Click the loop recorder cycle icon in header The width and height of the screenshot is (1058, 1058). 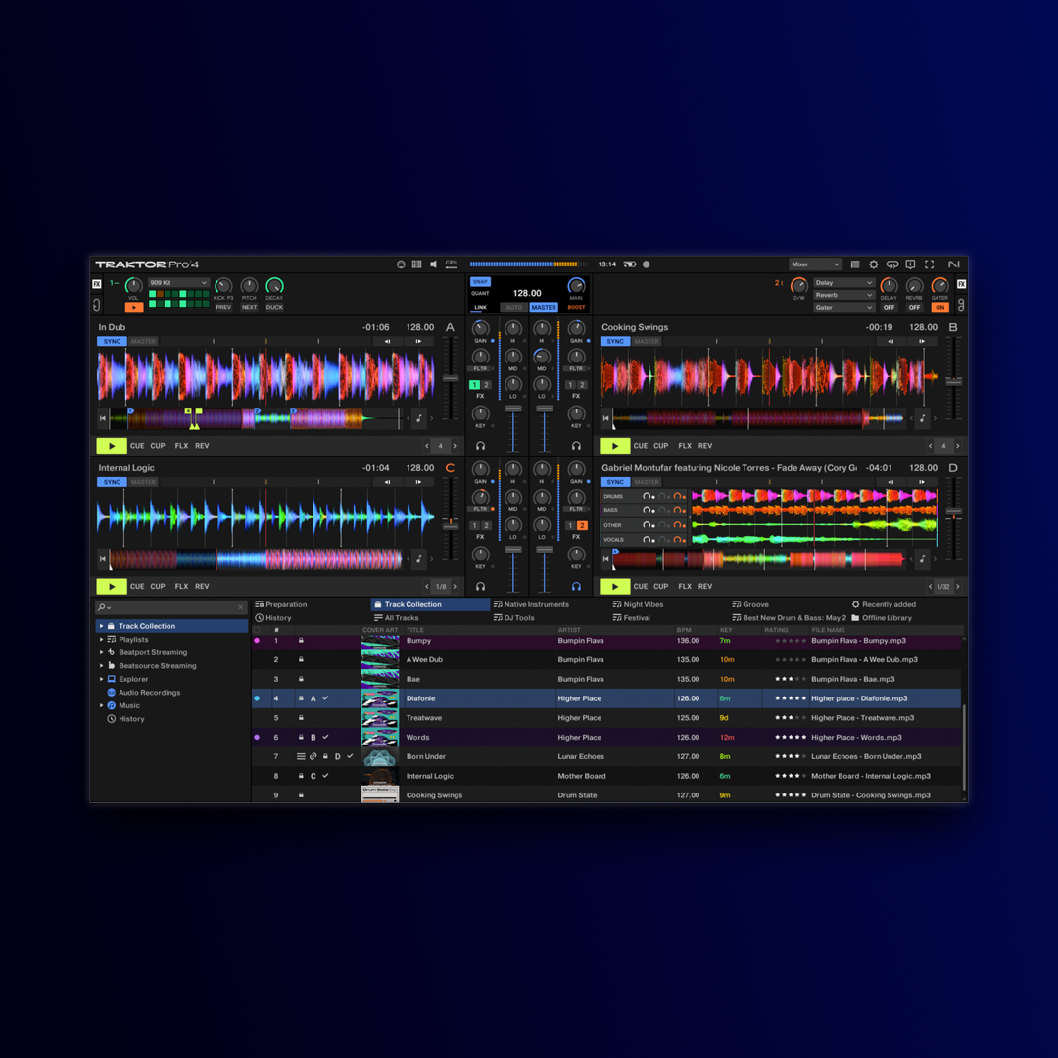pyautogui.click(x=892, y=264)
